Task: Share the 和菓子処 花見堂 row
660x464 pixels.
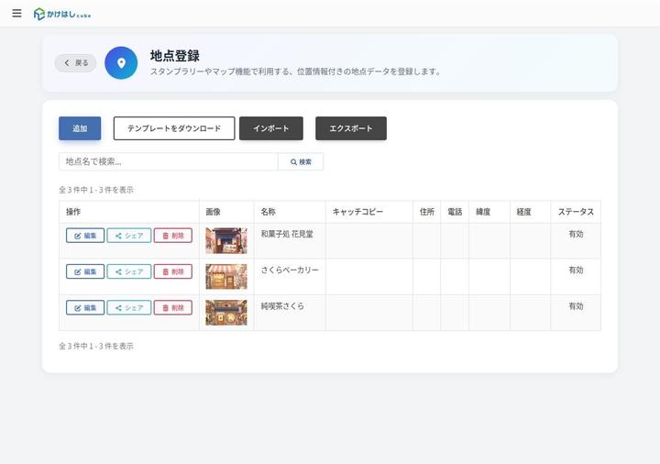Action: point(129,236)
